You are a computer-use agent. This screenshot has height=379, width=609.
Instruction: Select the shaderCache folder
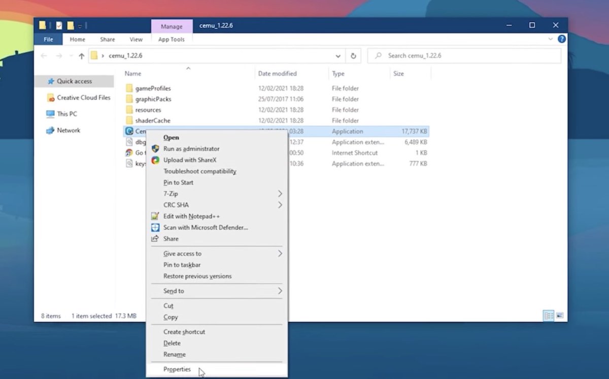tap(152, 120)
